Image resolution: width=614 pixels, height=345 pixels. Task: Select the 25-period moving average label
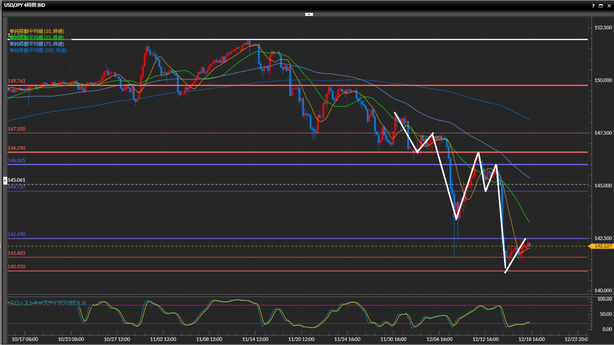coord(37,37)
